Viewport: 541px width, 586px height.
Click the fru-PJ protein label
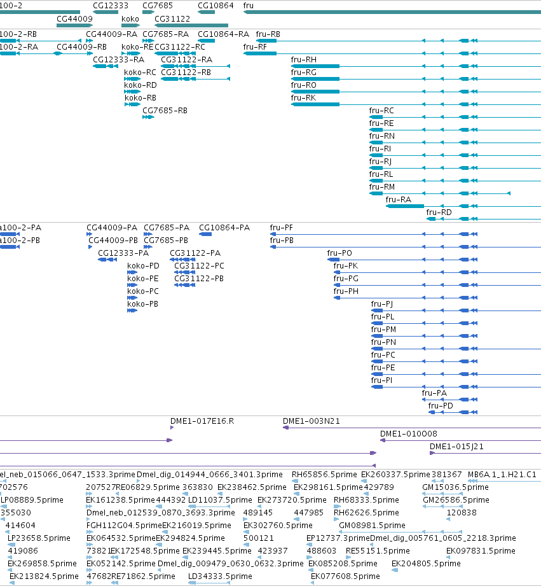click(382, 304)
